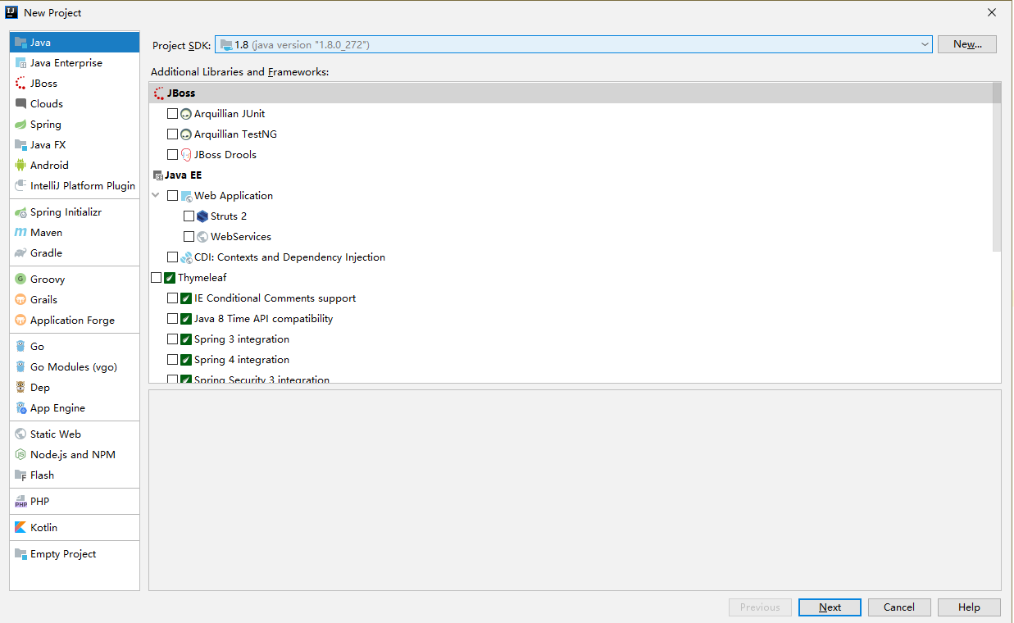Image resolution: width=1014 pixels, height=623 pixels.
Task: Select the Grails icon
Action: tap(20, 300)
